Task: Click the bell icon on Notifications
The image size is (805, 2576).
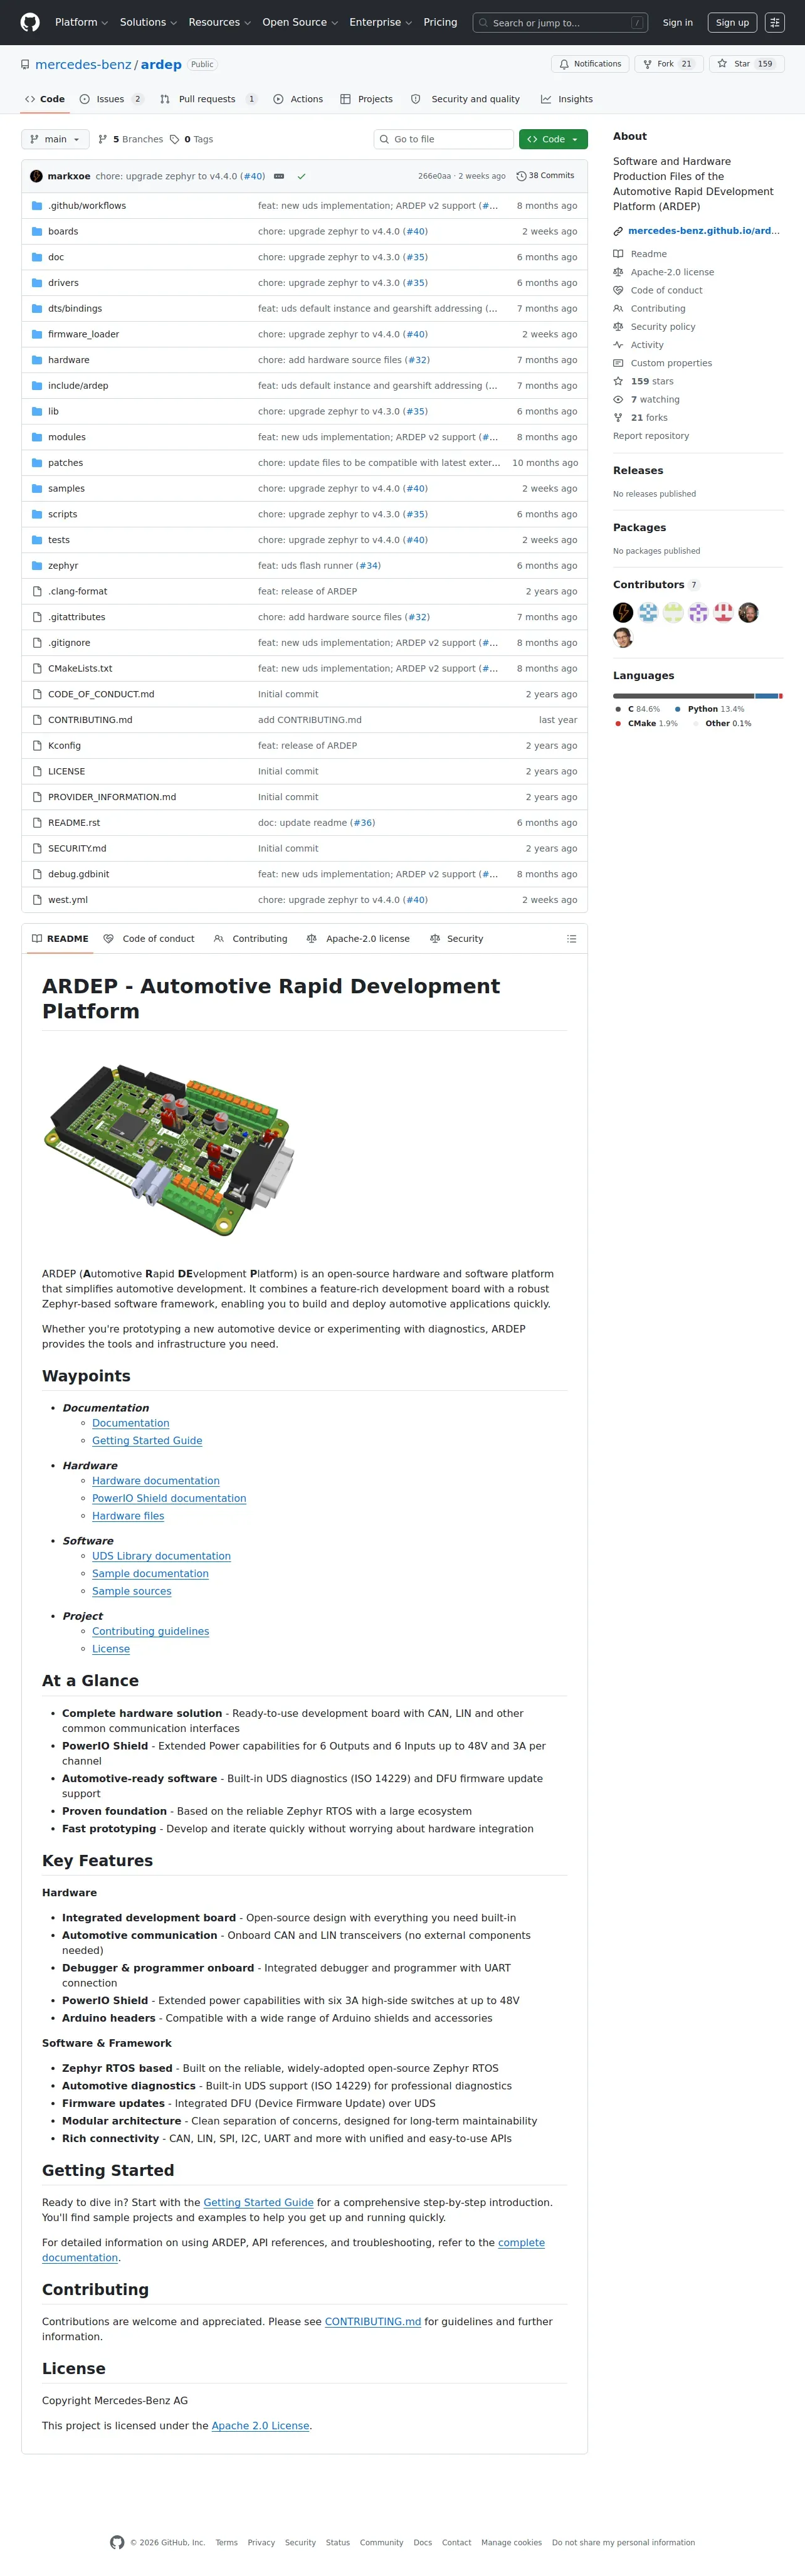Action: (x=564, y=64)
